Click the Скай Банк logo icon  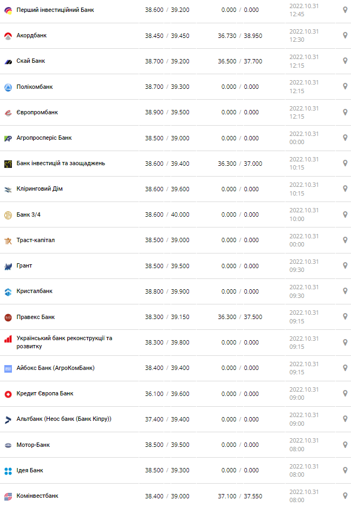coord(8,61)
